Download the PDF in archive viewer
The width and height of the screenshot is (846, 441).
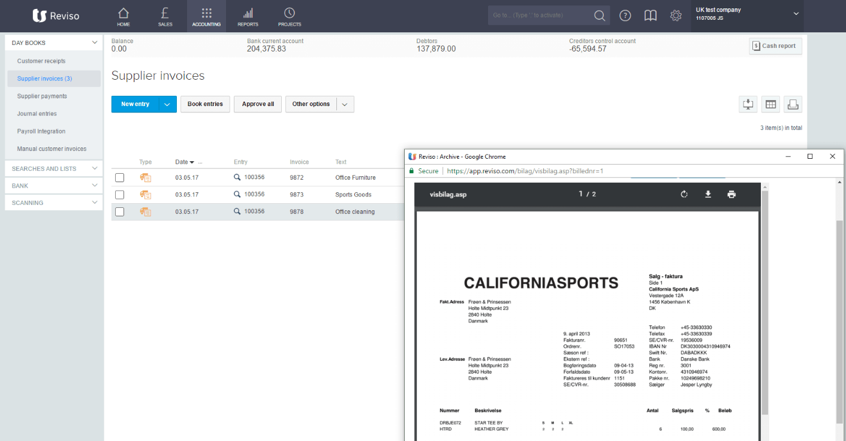pyautogui.click(x=708, y=194)
